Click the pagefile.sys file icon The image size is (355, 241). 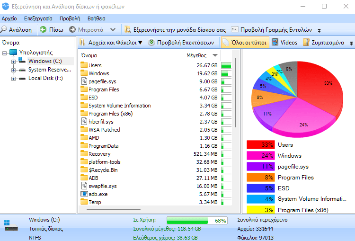[x=84, y=81]
